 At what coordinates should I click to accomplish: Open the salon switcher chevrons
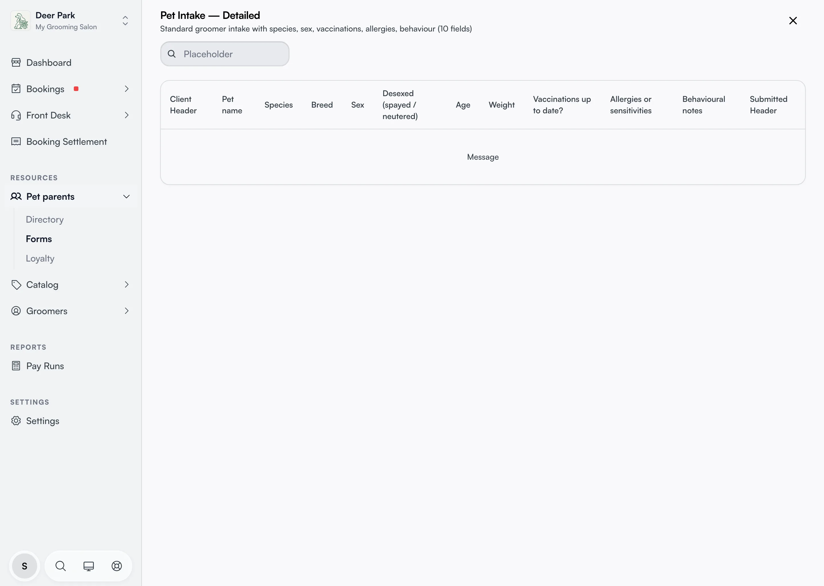pos(125,21)
